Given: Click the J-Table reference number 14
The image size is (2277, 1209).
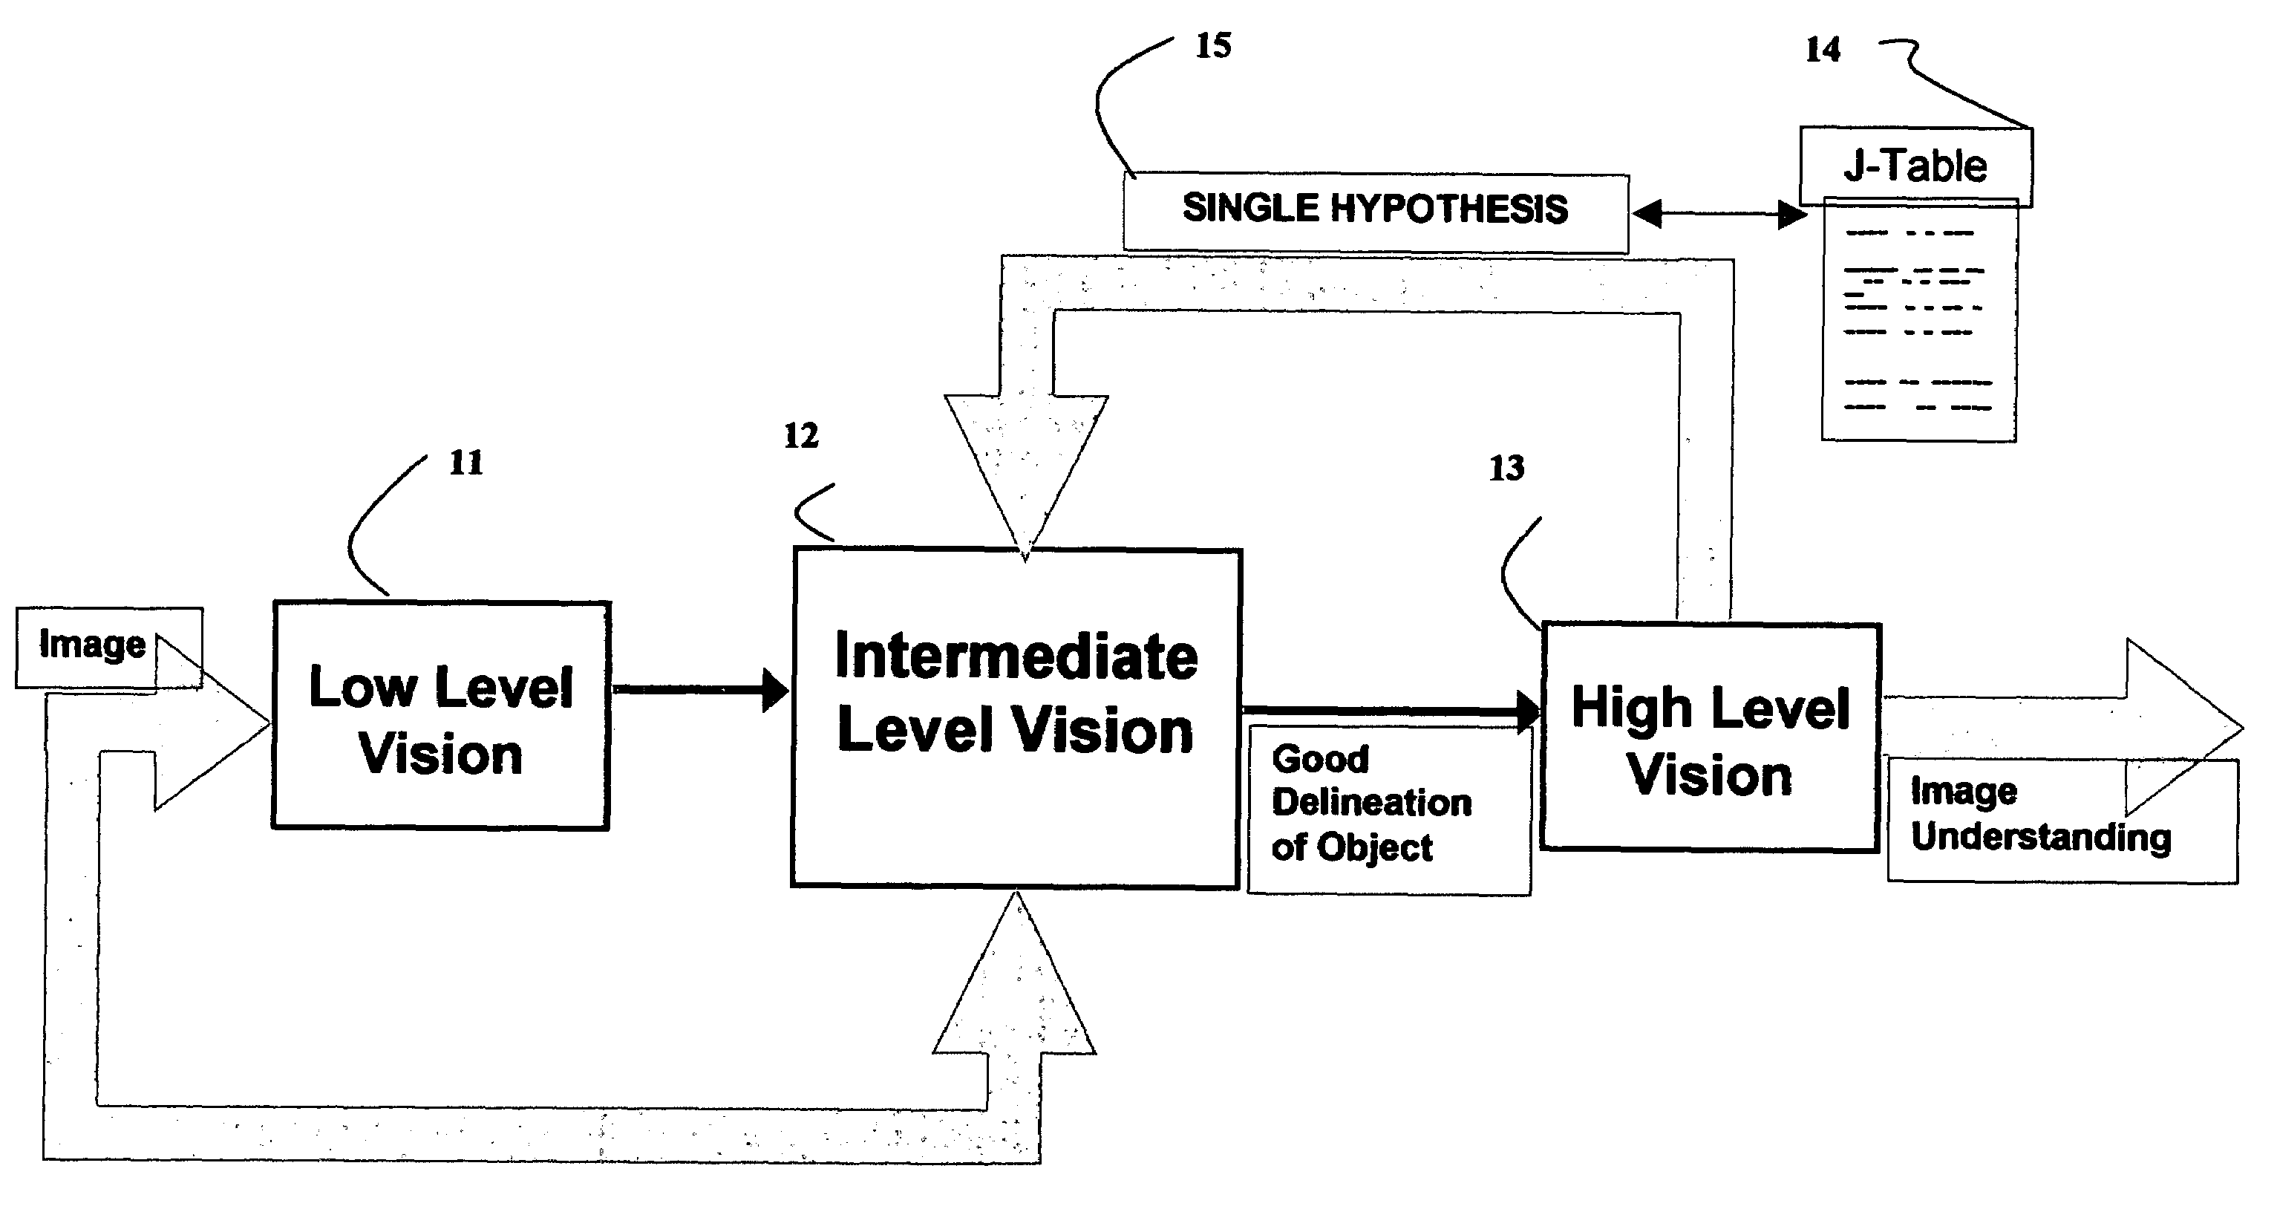Looking at the screenshot, I should coord(1825,45).
